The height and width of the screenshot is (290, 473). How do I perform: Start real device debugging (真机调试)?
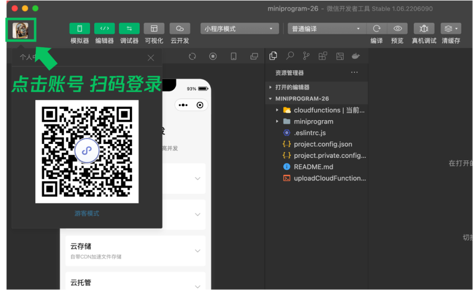(424, 28)
